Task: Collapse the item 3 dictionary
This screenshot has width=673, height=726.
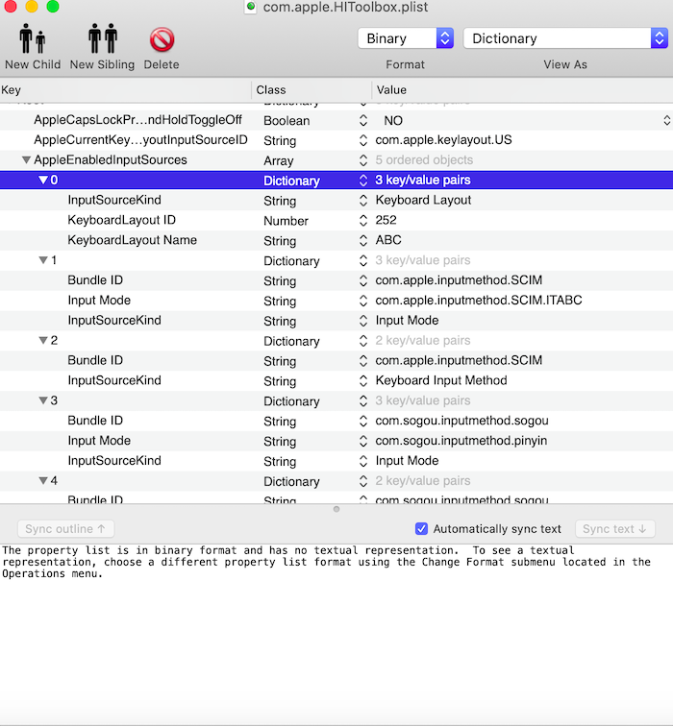Action: (x=43, y=400)
